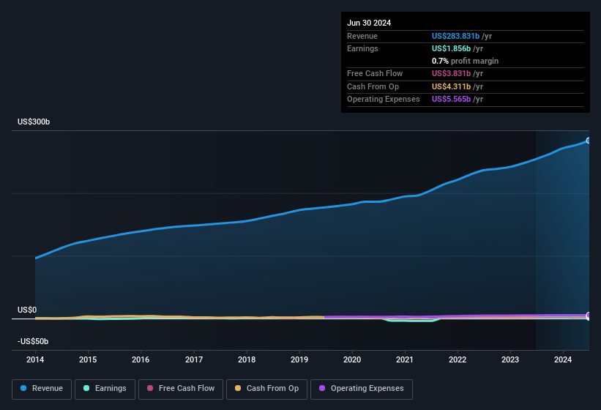Toggle the Cash From Op legend button
This screenshot has height=410, width=601.
click(266, 389)
